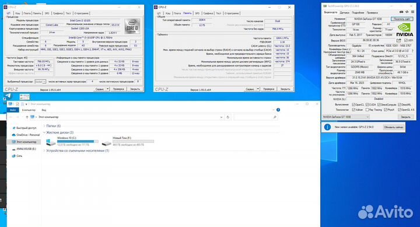Open the Explorer address bar history dropdown
The width and height of the screenshot is (420, 227).
[x=221, y=117]
